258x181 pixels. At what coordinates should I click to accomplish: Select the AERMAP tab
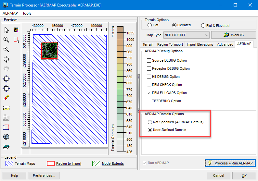[244, 44]
